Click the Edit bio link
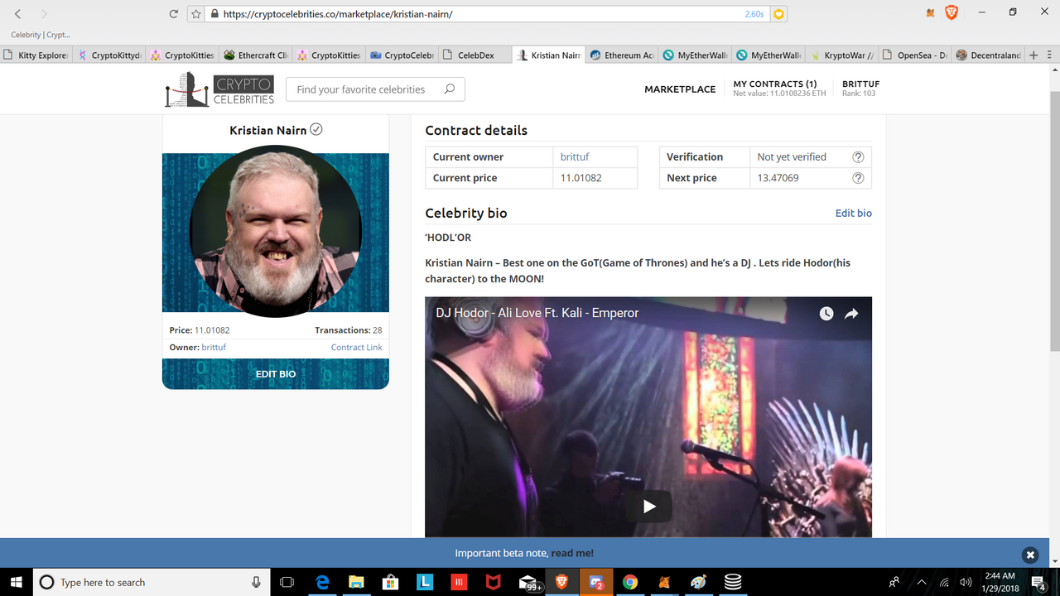This screenshot has width=1060, height=596. point(853,213)
